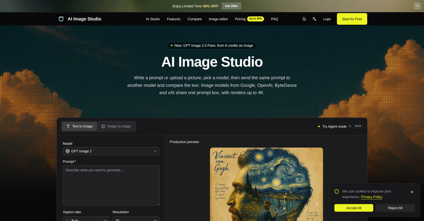This screenshot has height=221, width=424.
Task: Click the AI Image Studio logo icon
Action: point(61,19)
